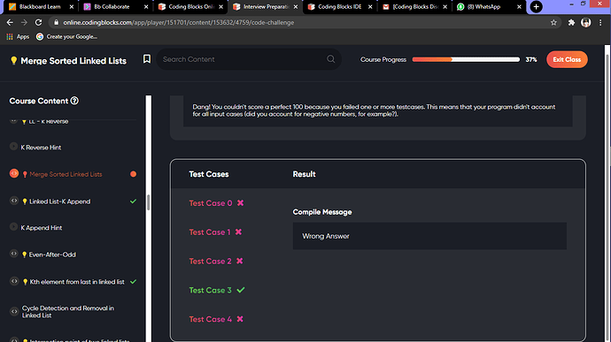Click the code icon beside Cycle Detection and Removal

(14, 311)
